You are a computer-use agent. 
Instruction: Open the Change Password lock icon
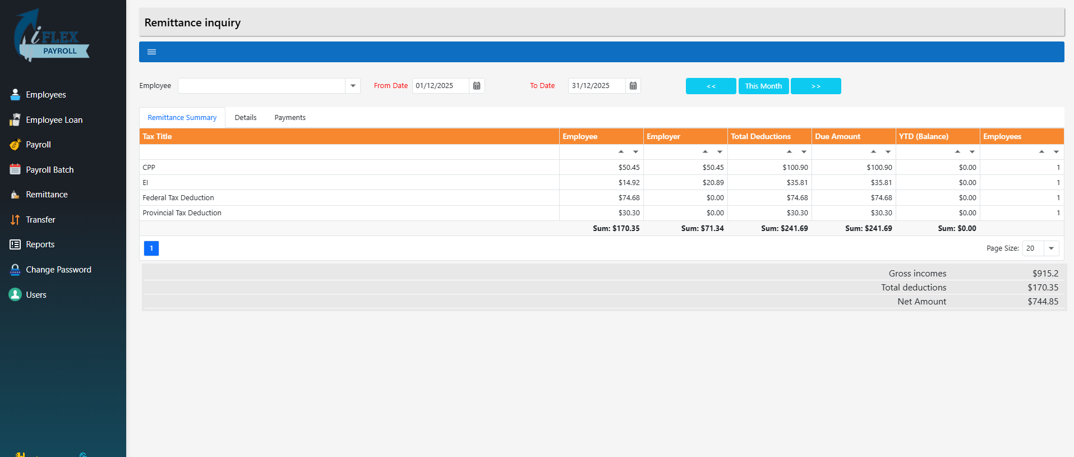[15, 270]
